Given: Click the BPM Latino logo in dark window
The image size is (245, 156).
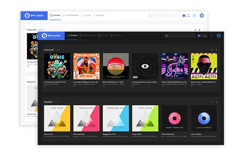Looking at the screenshot, I should (x=51, y=35).
